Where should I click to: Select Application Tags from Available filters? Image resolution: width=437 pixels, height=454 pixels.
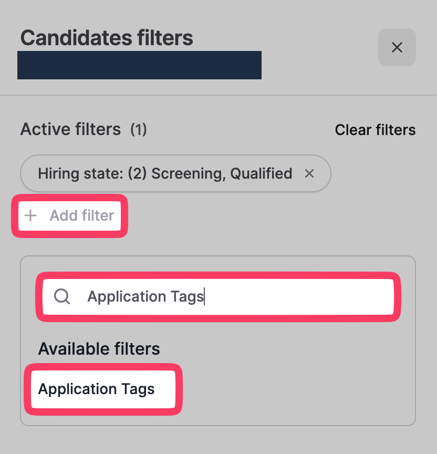coord(97,389)
